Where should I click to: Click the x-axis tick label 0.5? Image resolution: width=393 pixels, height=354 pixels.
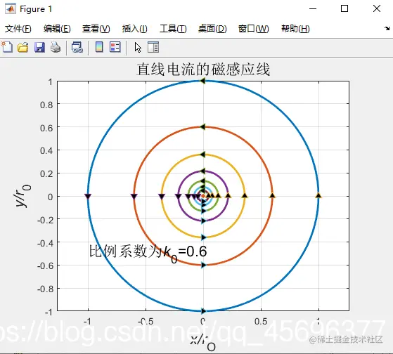click(x=261, y=321)
